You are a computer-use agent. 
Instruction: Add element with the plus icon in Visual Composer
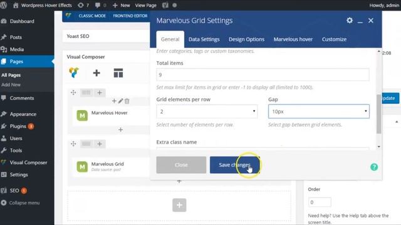click(x=96, y=73)
